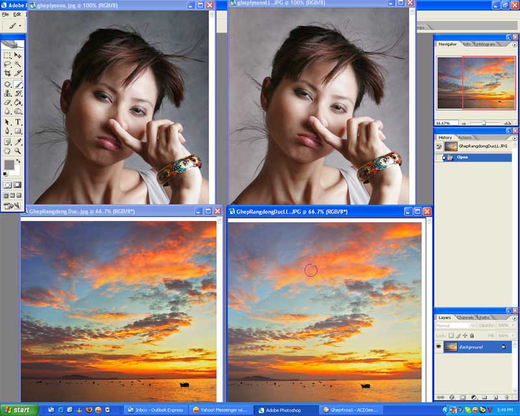Image resolution: width=520 pixels, height=416 pixels.
Task: Create a new layer in Layers panel
Action: click(x=495, y=397)
